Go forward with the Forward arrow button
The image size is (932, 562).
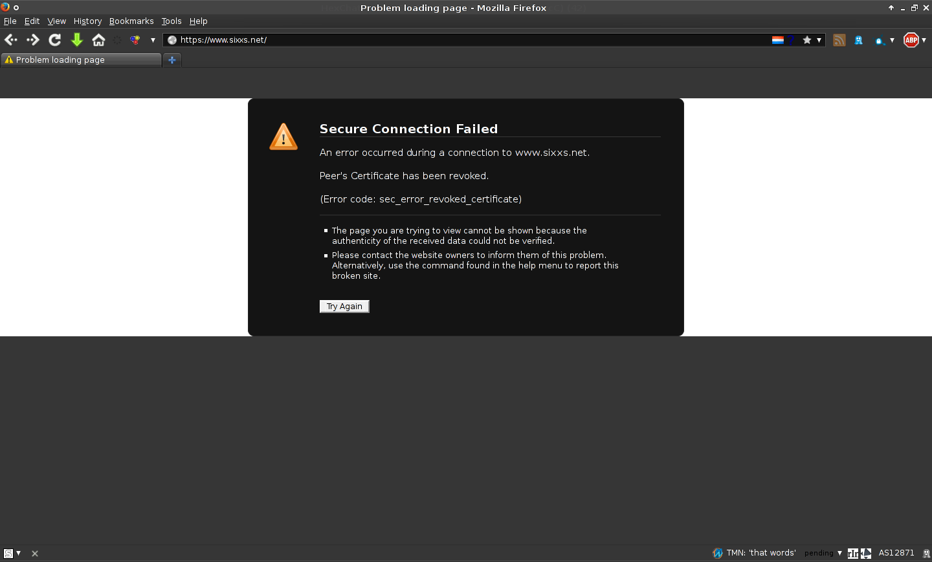click(x=33, y=40)
